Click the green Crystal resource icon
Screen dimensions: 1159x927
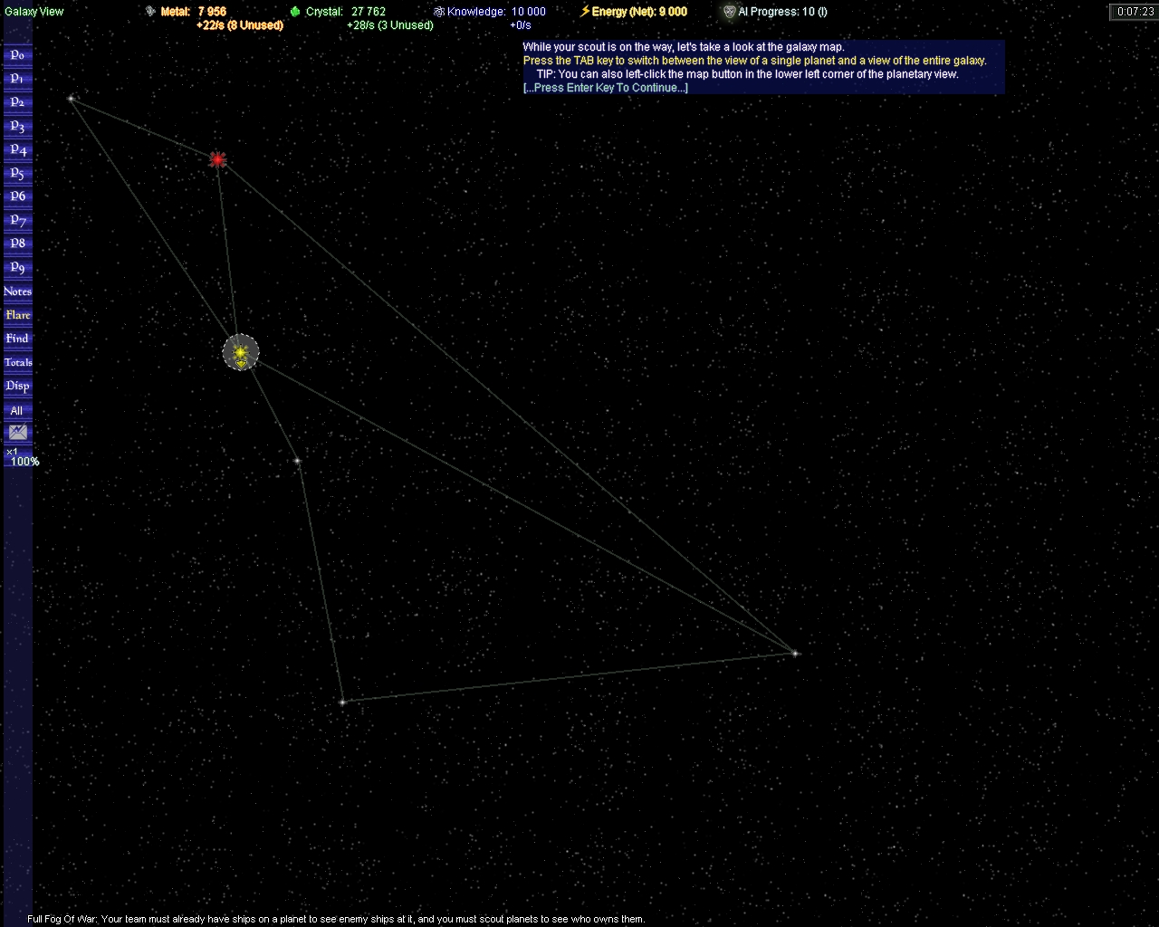tap(295, 12)
